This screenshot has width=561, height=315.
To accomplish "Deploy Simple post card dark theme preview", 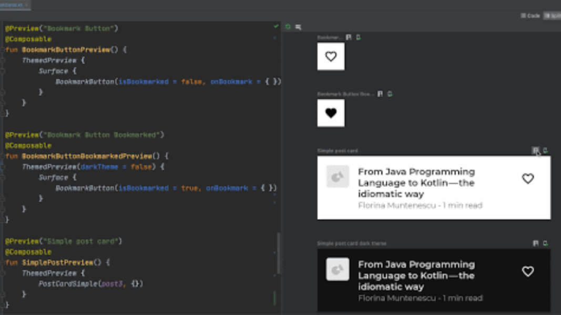I will (545, 244).
